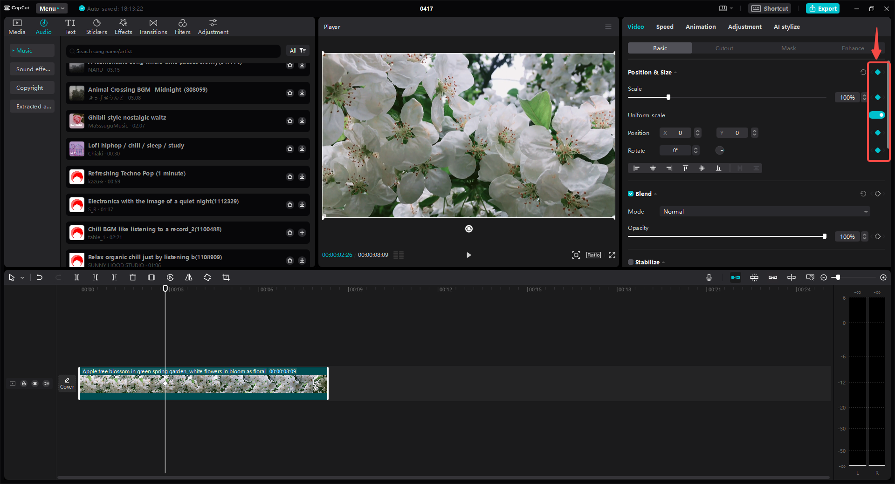895x484 pixels.
Task: Open the Shortcut settings button
Action: coord(769,8)
